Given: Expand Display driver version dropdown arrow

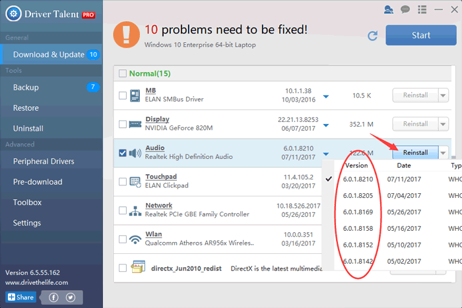Looking at the screenshot, I should 326,125.
